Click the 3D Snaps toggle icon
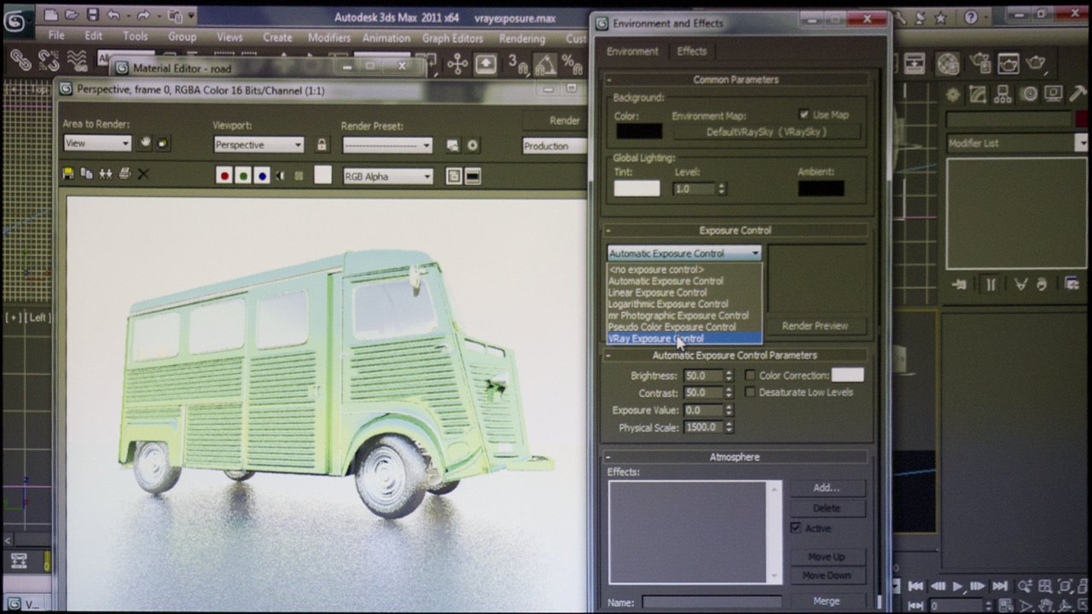The height and width of the screenshot is (614, 1092). (518, 64)
